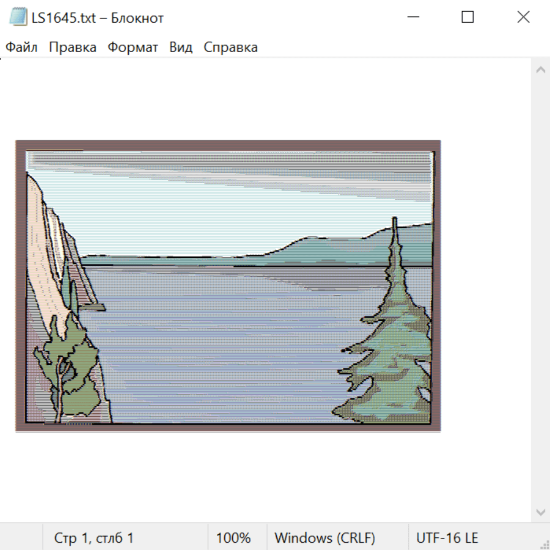
Task: Click the blank text area above the picture
Action: click(x=265, y=98)
